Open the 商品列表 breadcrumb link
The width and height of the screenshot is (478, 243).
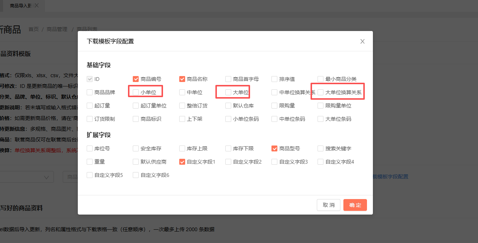87,29
